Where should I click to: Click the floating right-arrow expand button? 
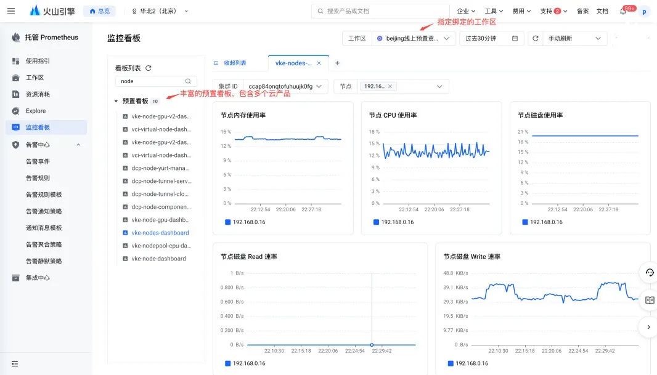648,327
